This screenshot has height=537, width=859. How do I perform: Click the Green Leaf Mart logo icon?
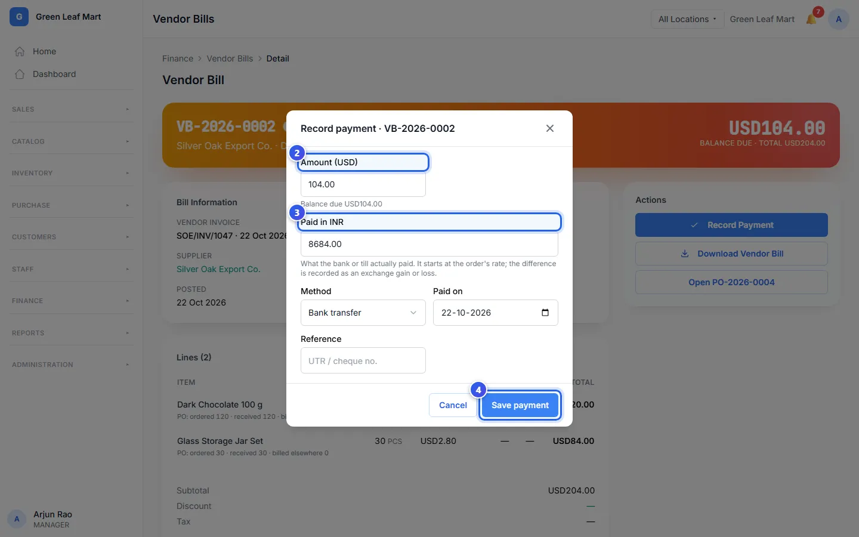19,17
